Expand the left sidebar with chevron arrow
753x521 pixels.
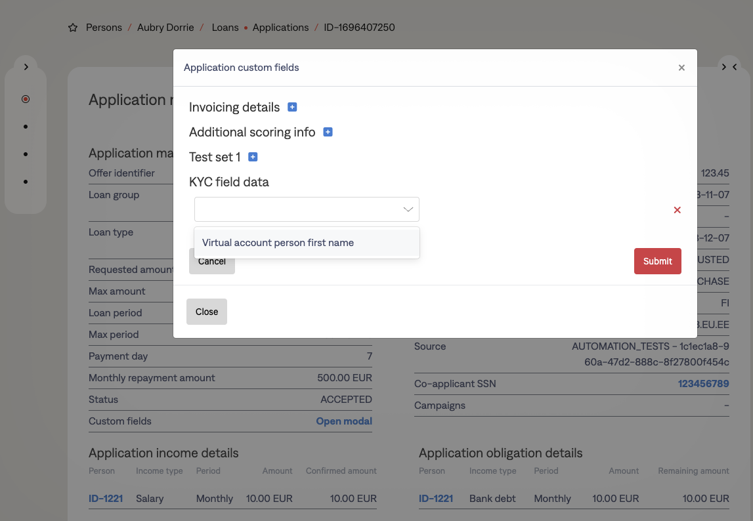pyautogui.click(x=26, y=66)
